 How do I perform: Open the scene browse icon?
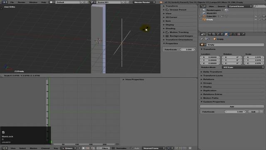93,2
